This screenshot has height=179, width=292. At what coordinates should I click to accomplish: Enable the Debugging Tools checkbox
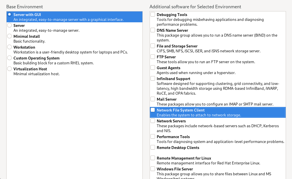click(x=153, y=15)
